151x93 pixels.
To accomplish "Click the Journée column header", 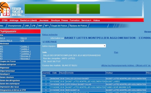I will [46, 73].
